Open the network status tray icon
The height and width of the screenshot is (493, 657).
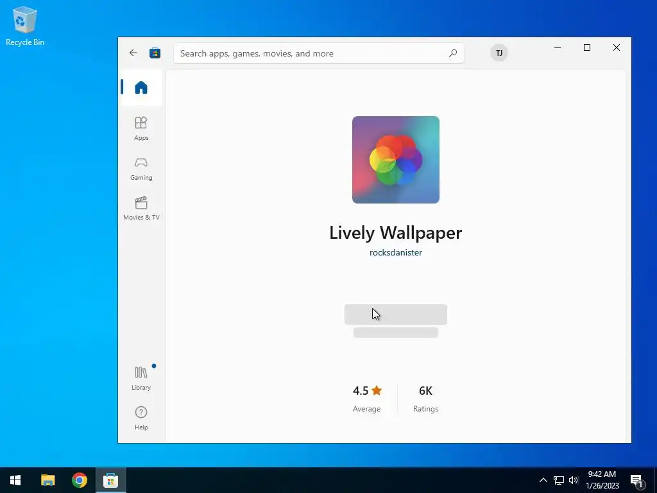pyautogui.click(x=559, y=480)
